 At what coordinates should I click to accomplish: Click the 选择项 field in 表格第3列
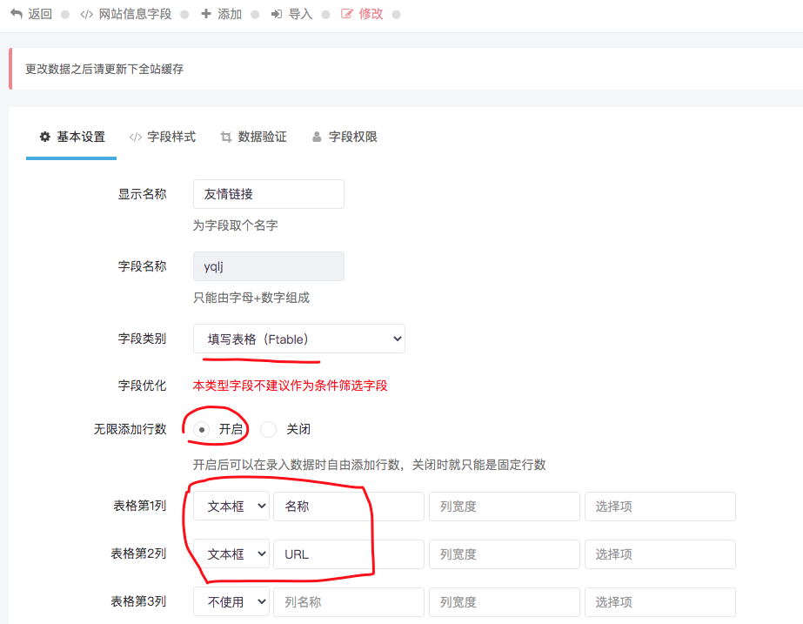660,602
